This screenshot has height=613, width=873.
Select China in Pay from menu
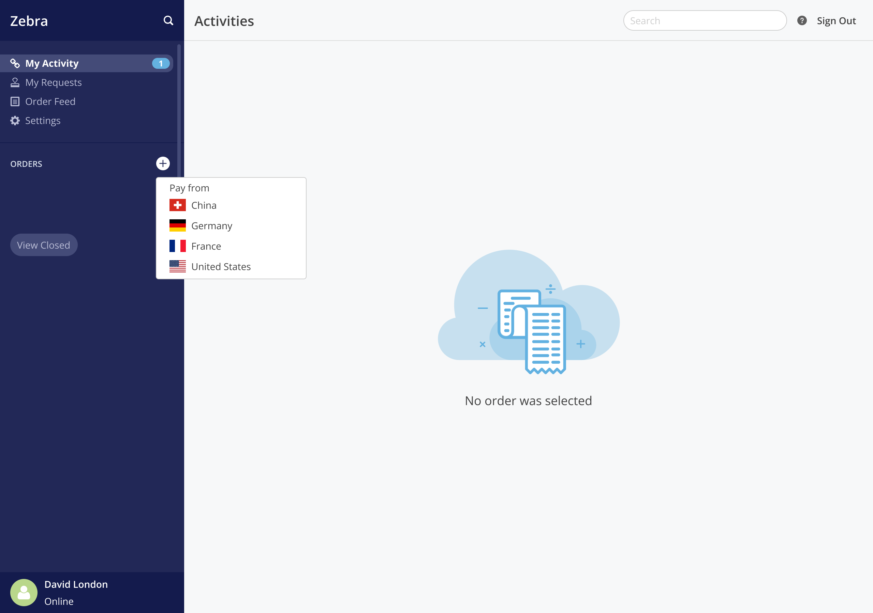pyautogui.click(x=204, y=205)
